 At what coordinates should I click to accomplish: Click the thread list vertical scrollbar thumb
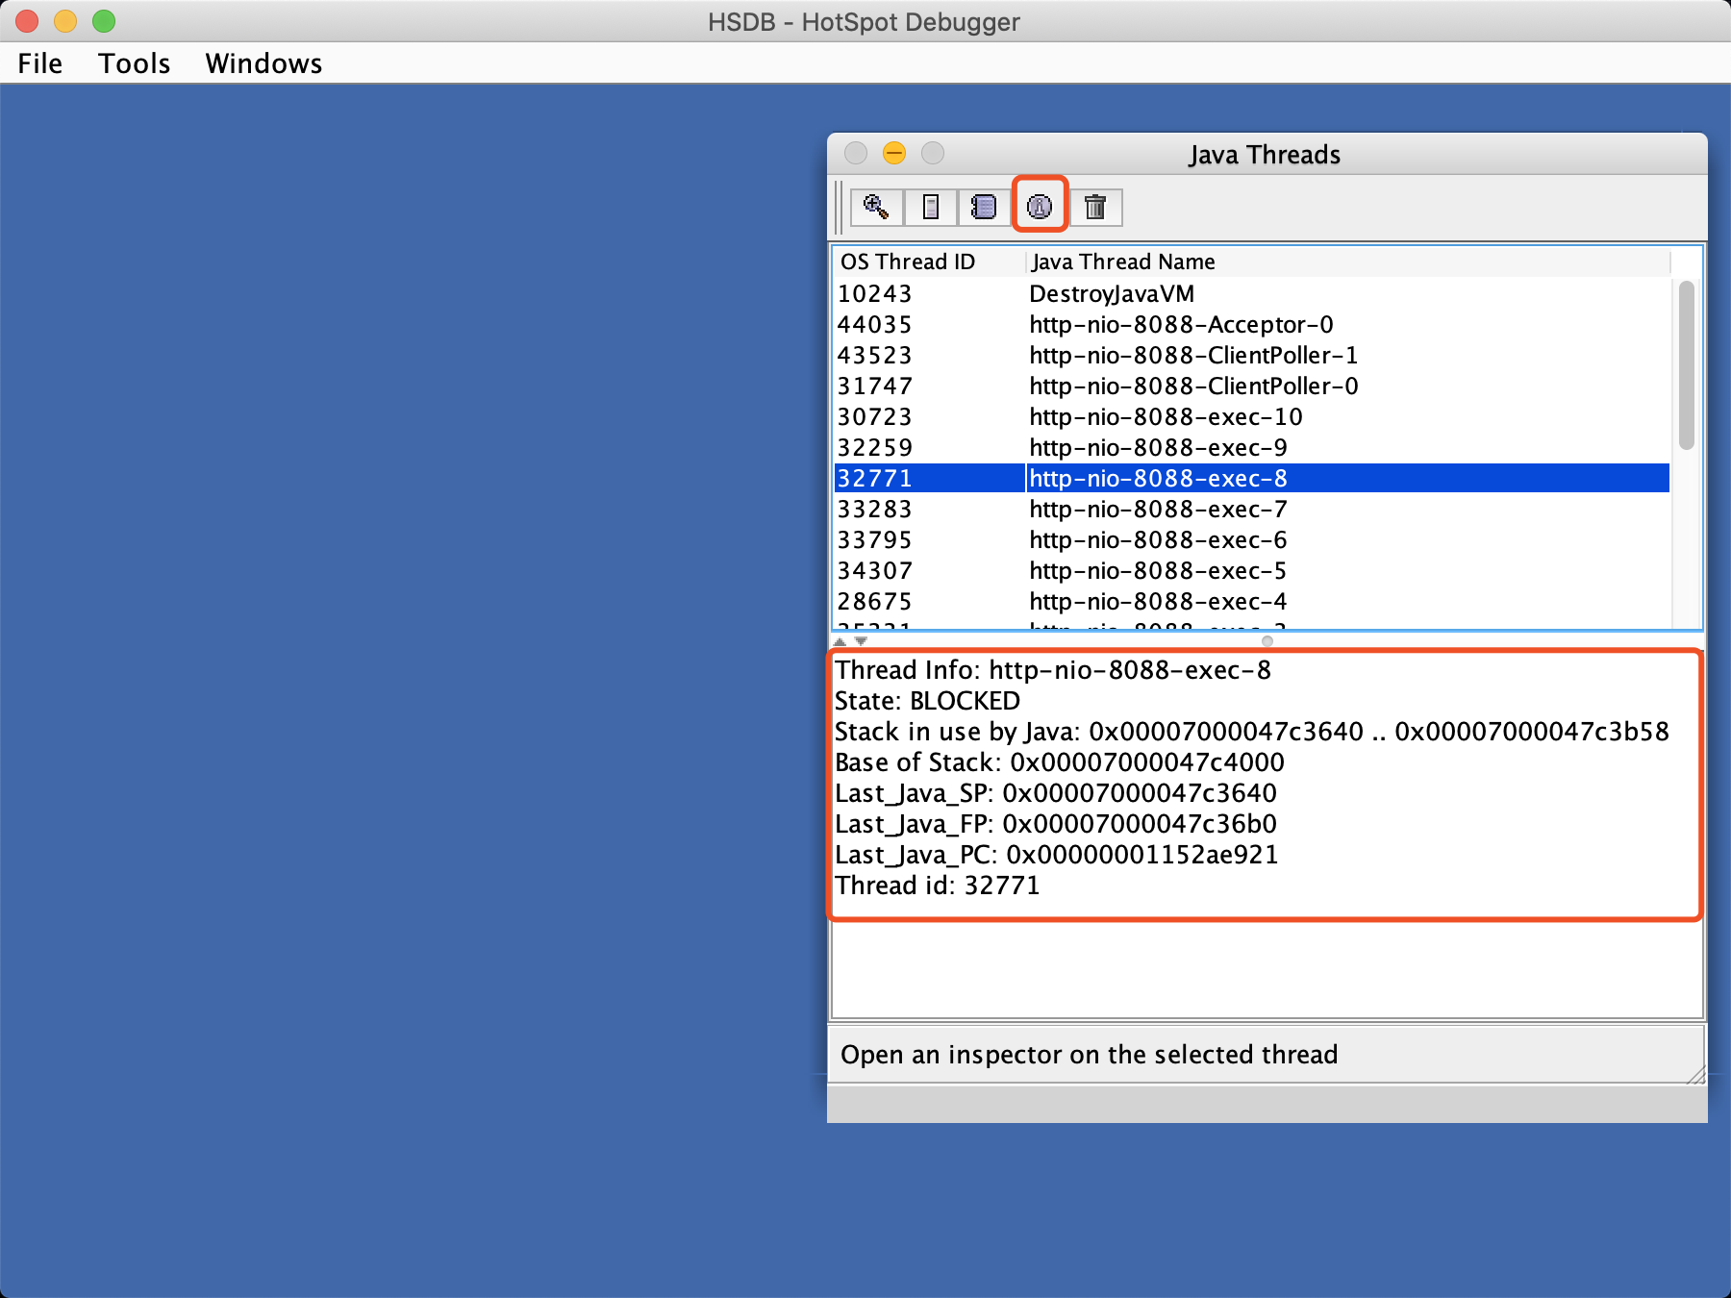(1686, 364)
